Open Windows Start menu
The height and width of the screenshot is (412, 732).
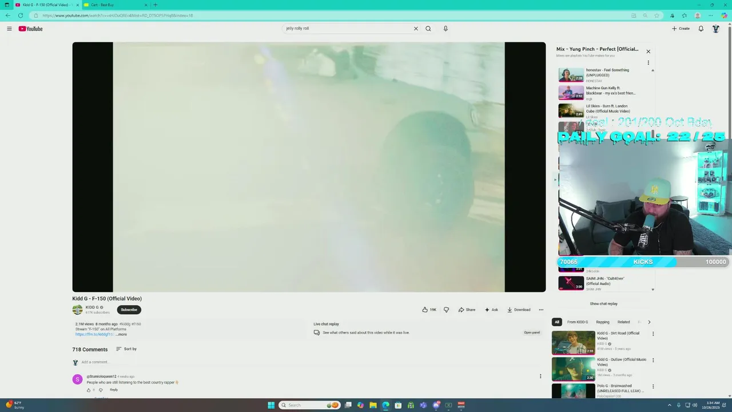(x=271, y=405)
